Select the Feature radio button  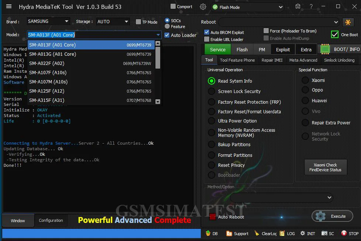click(167, 27)
